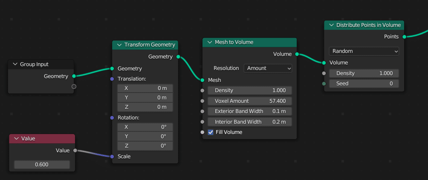Click the Group Input Geometry output socket

coord(74,76)
